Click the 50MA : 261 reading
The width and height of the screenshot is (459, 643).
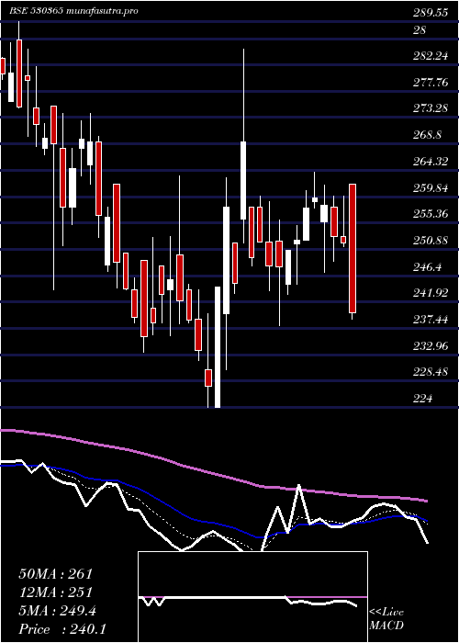(x=56, y=574)
